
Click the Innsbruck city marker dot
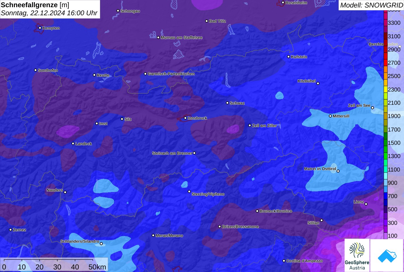pos(186,118)
